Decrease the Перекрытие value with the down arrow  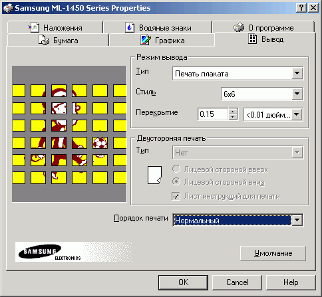pos(233,117)
